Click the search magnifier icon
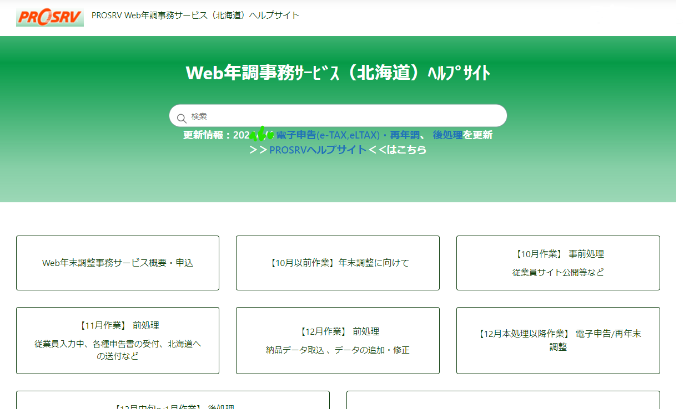684x409 pixels. (x=182, y=118)
